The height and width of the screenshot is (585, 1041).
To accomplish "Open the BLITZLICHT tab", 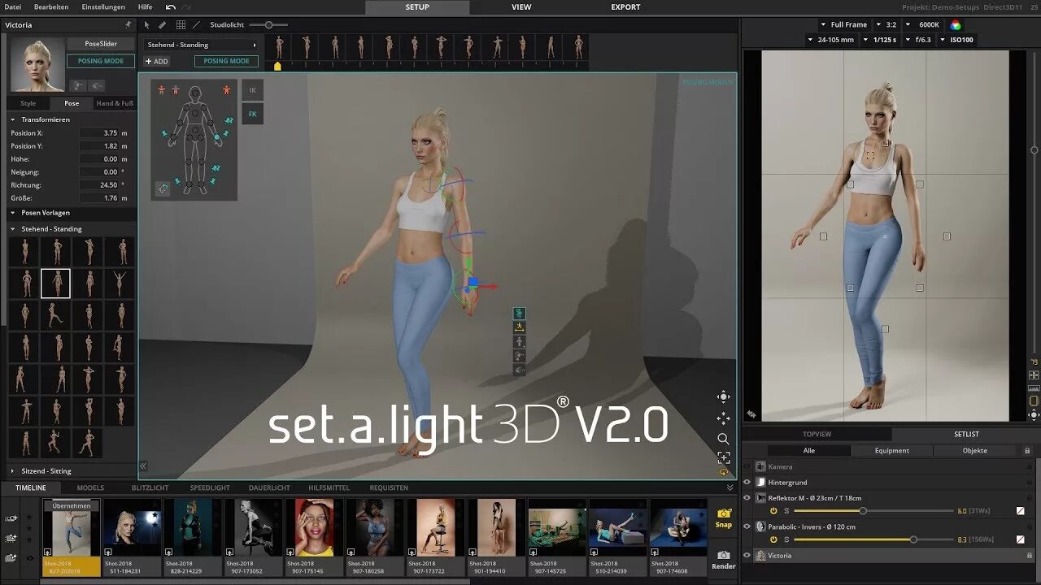I will click(x=150, y=487).
